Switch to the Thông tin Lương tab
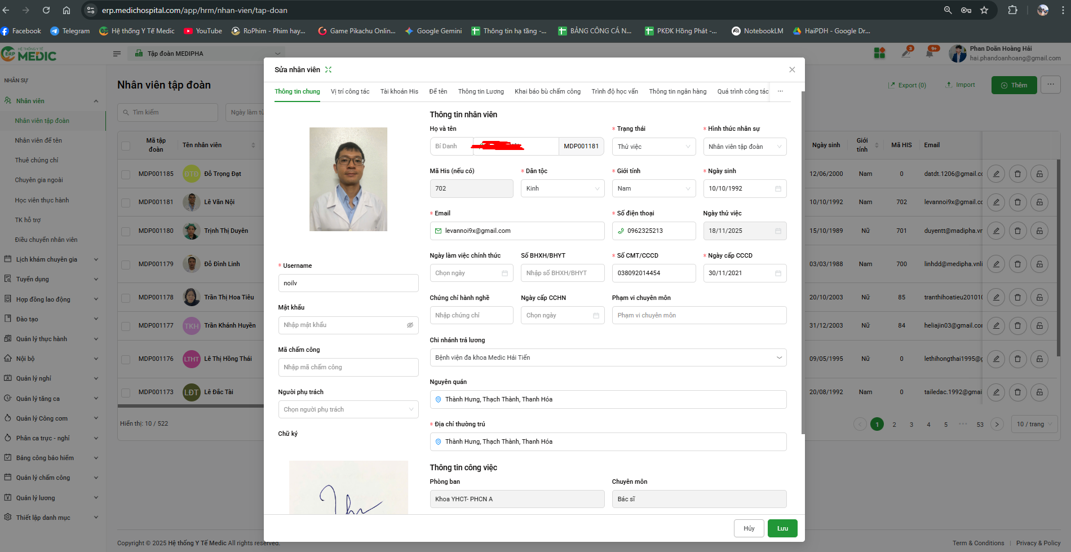1071x552 pixels. pyautogui.click(x=481, y=91)
